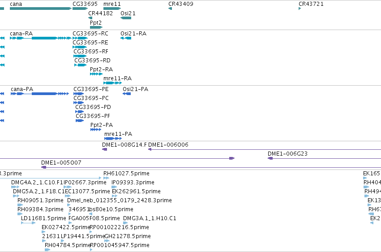Click the CR43721 text label
381x252 pixels.
(x=311, y=4)
